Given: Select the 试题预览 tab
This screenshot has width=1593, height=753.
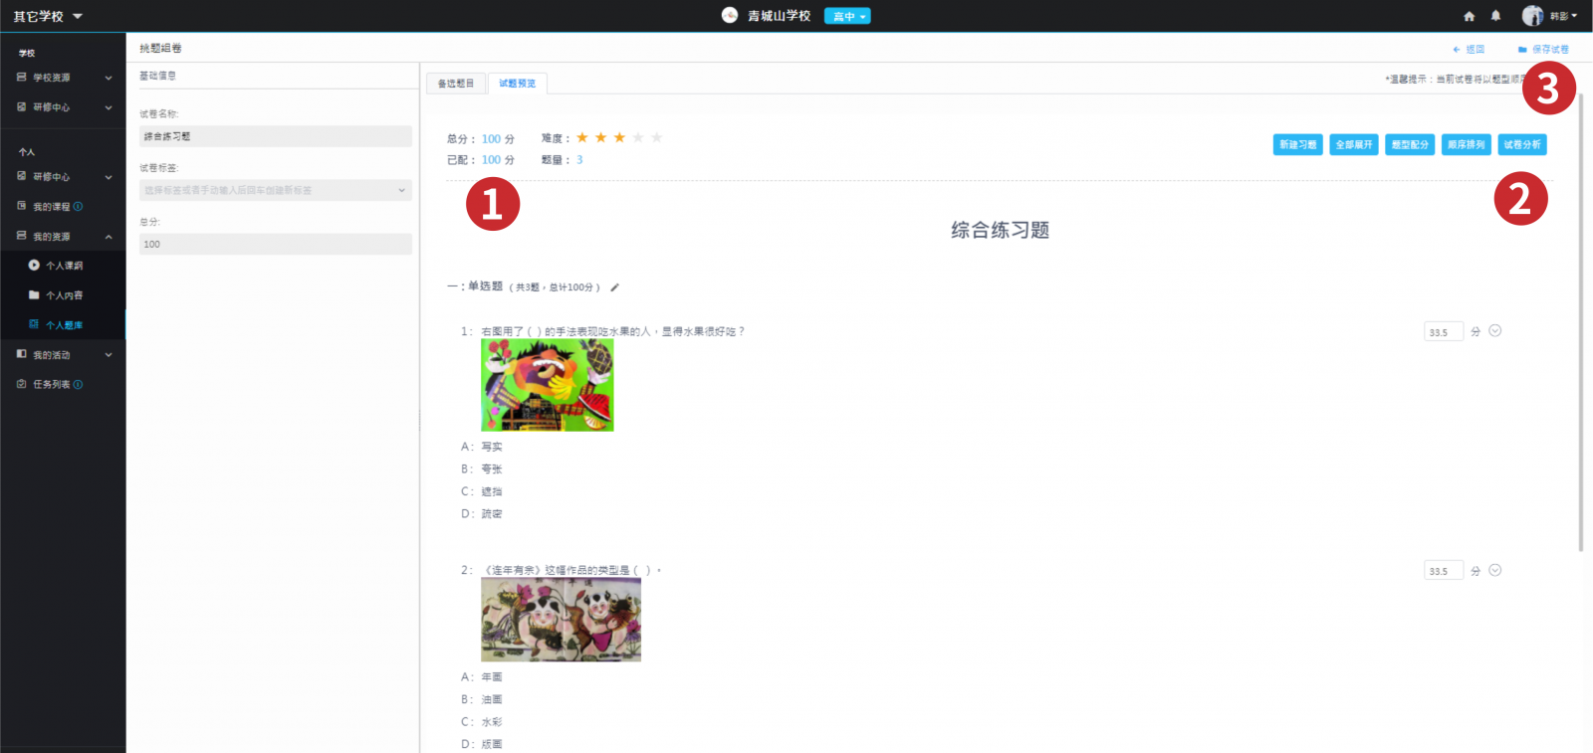Looking at the screenshot, I should [517, 84].
